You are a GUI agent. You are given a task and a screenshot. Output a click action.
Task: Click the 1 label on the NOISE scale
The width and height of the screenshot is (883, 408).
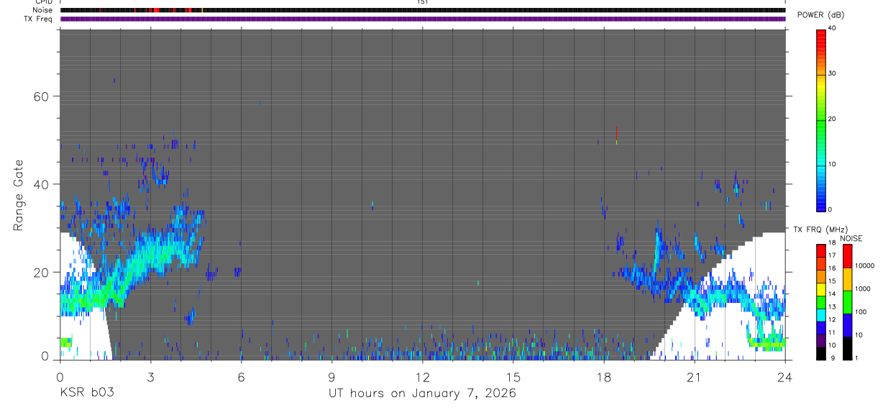click(x=856, y=358)
